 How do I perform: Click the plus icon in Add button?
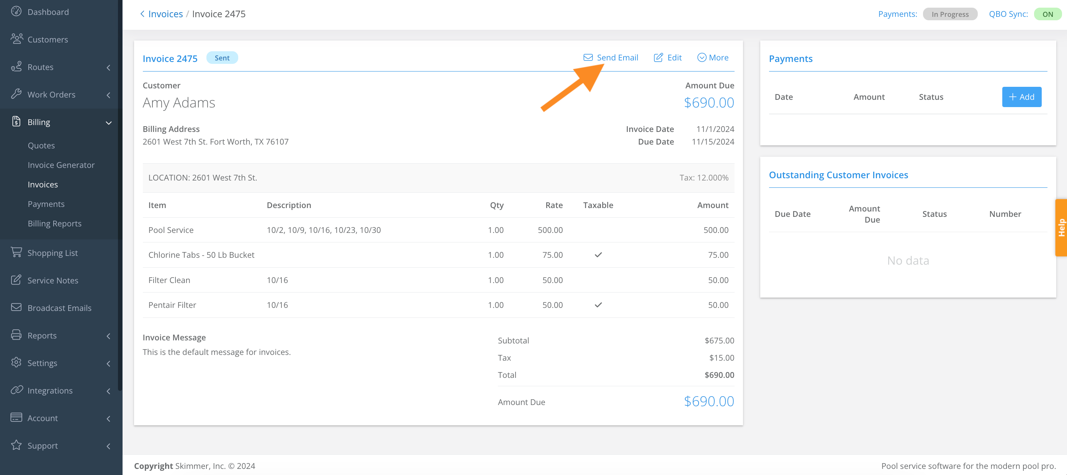click(1012, 97)
